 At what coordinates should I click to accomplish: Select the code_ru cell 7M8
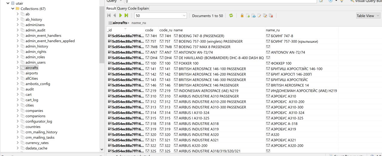pyautogui.click(x=166, y=47)
